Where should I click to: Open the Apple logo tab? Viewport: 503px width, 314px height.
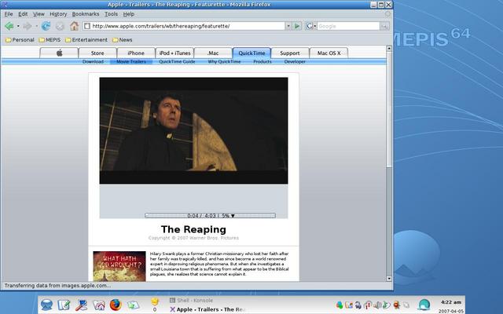(x=59, y=53)
